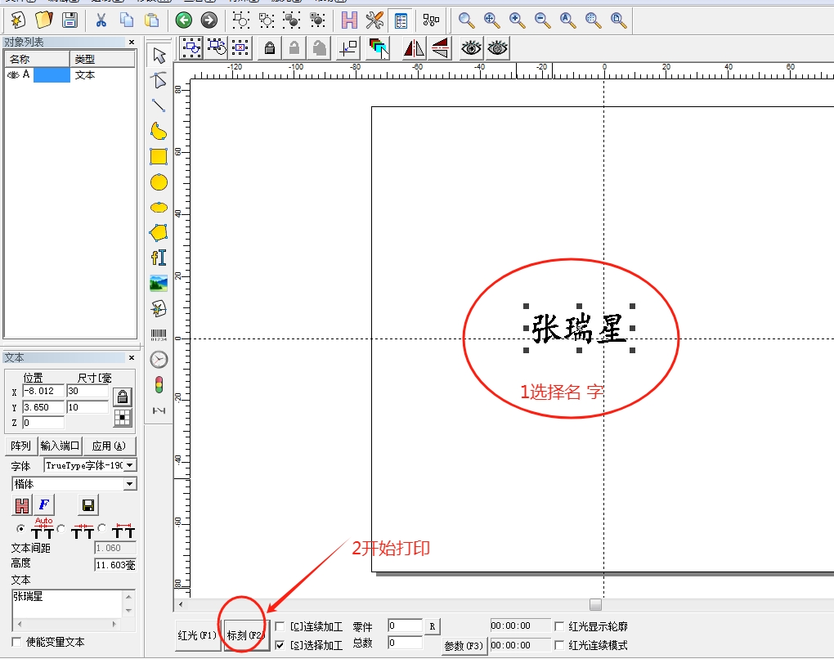Create a new file with the New icon
Screen dimensions: 834x659
click(x=17, y=20)
